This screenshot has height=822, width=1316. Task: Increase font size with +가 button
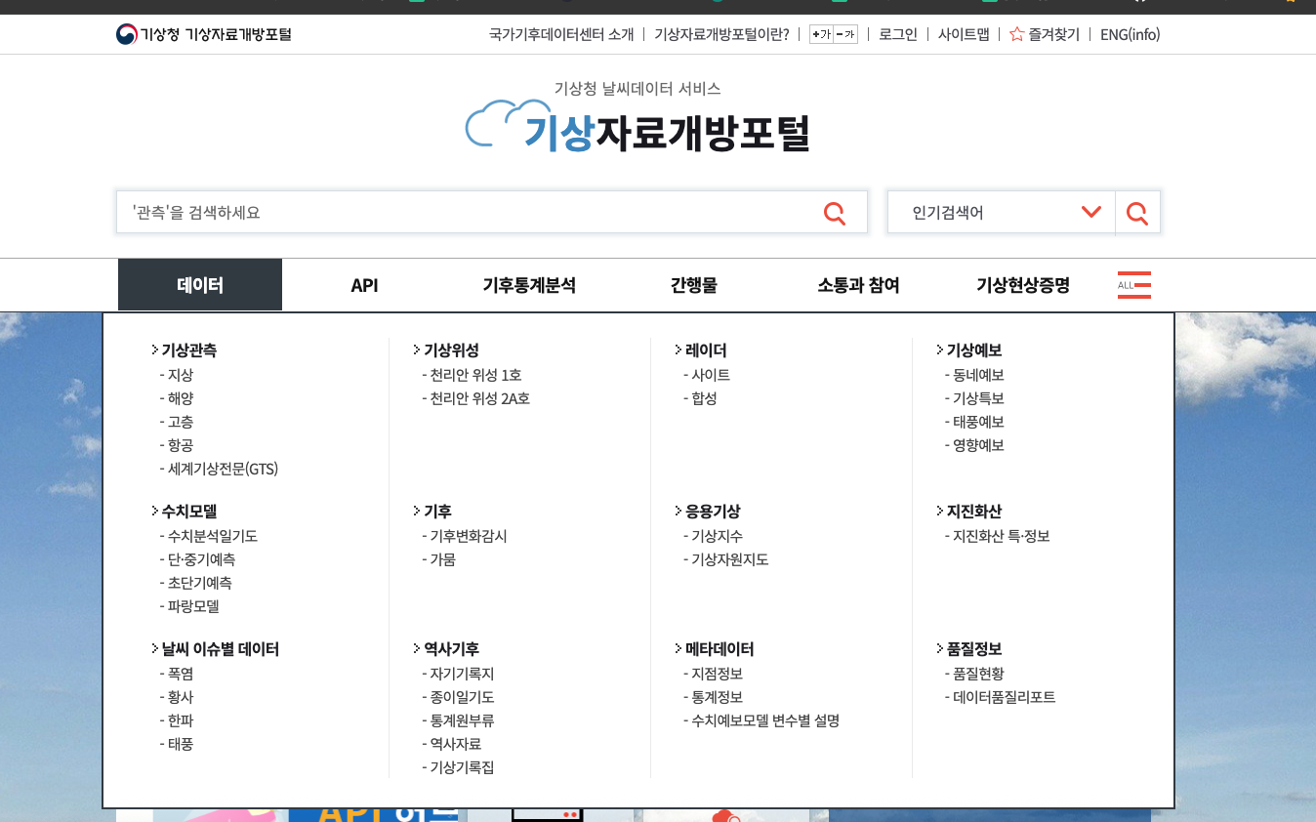click(821, 35)
